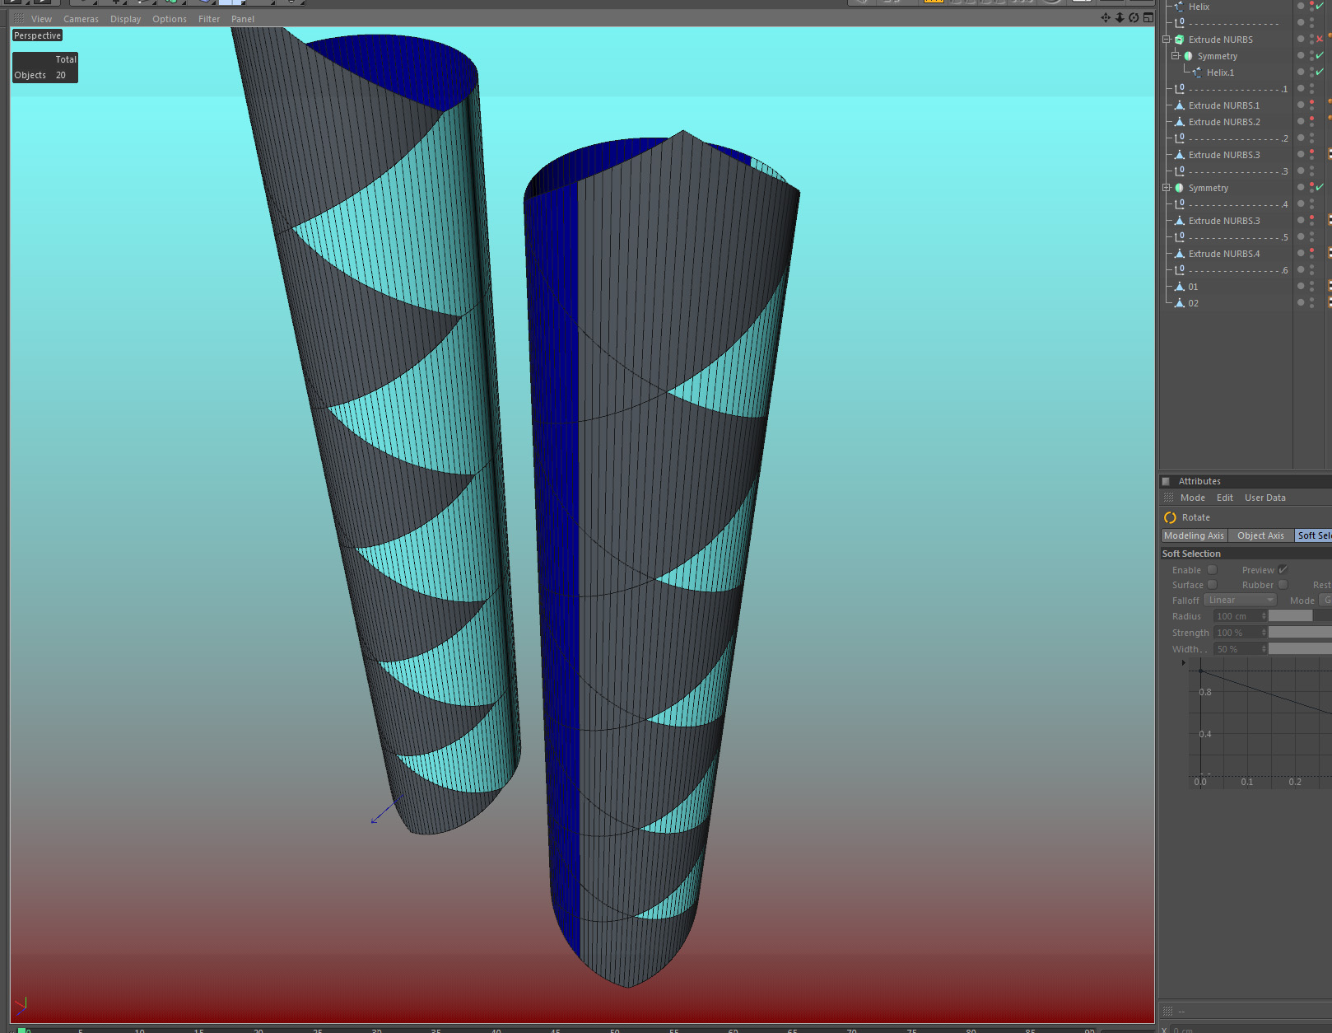This screenshot has height=1033, width=1332.
Task: Click the viewport zoom (dolly) arrow icon
Action: 1120,18
